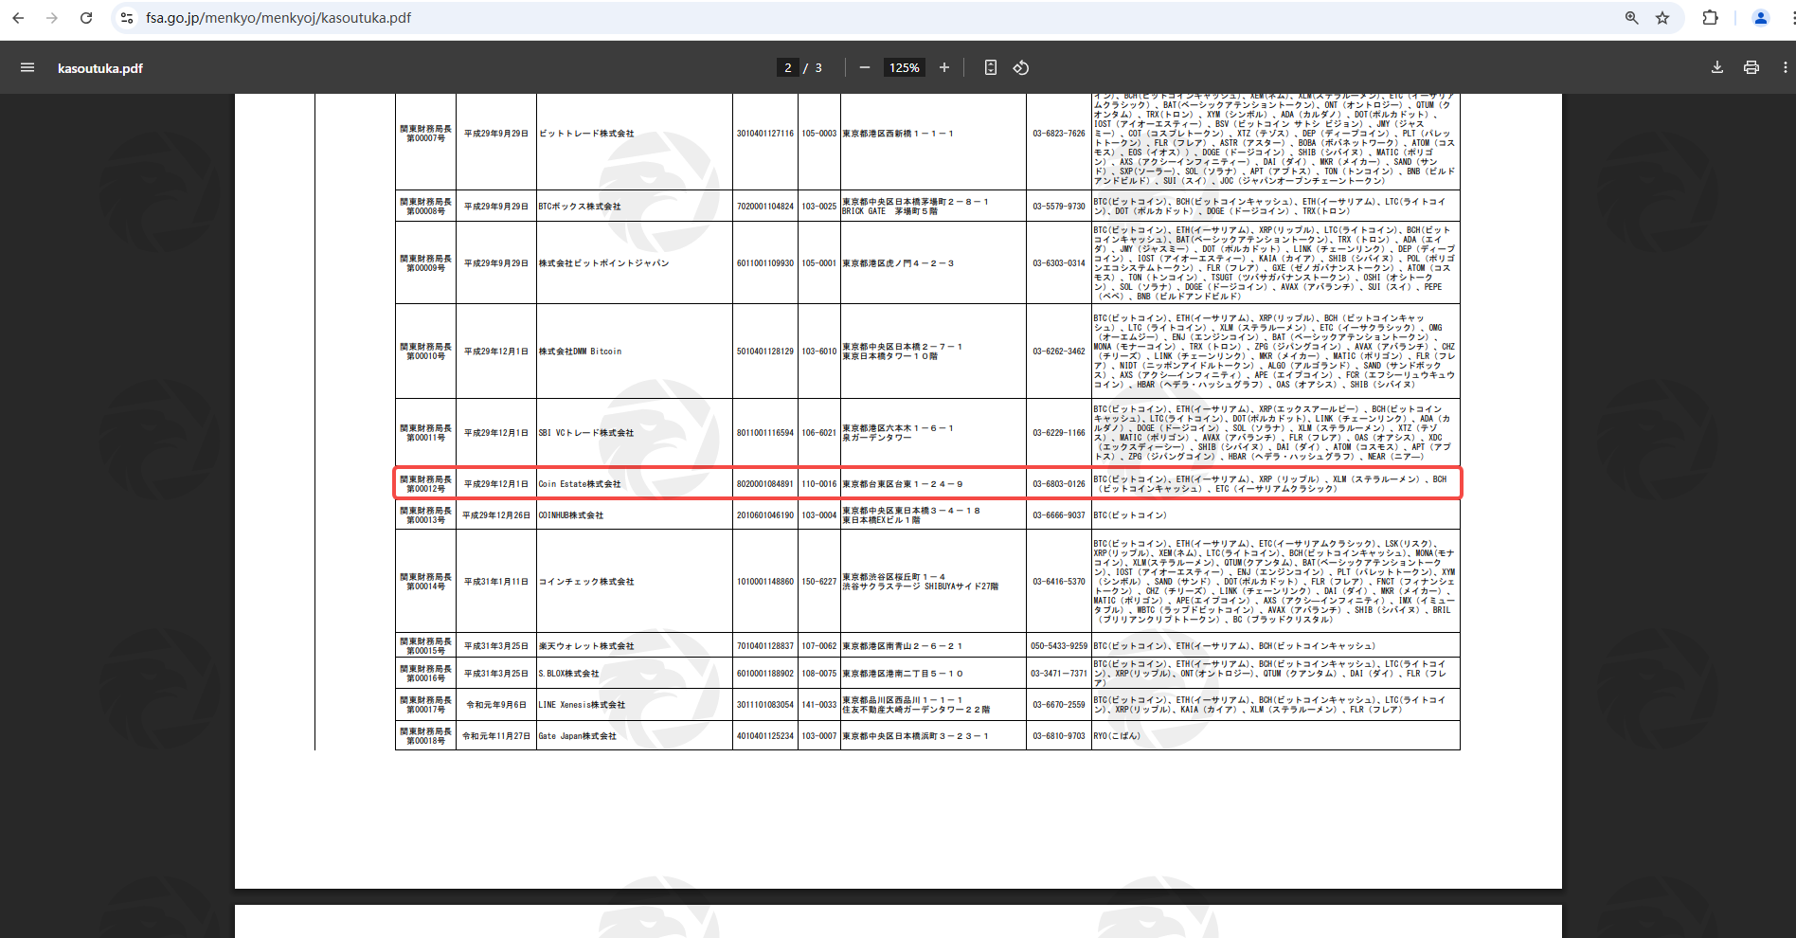Click registration number 第00018号
Viewport: 1796px width, 938px height.
[425, 741]
